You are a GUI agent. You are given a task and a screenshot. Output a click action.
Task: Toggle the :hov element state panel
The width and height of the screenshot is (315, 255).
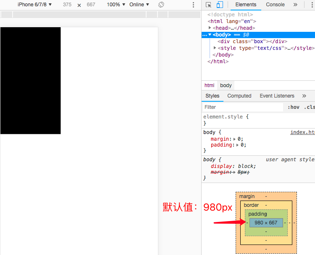click(293, 107)
